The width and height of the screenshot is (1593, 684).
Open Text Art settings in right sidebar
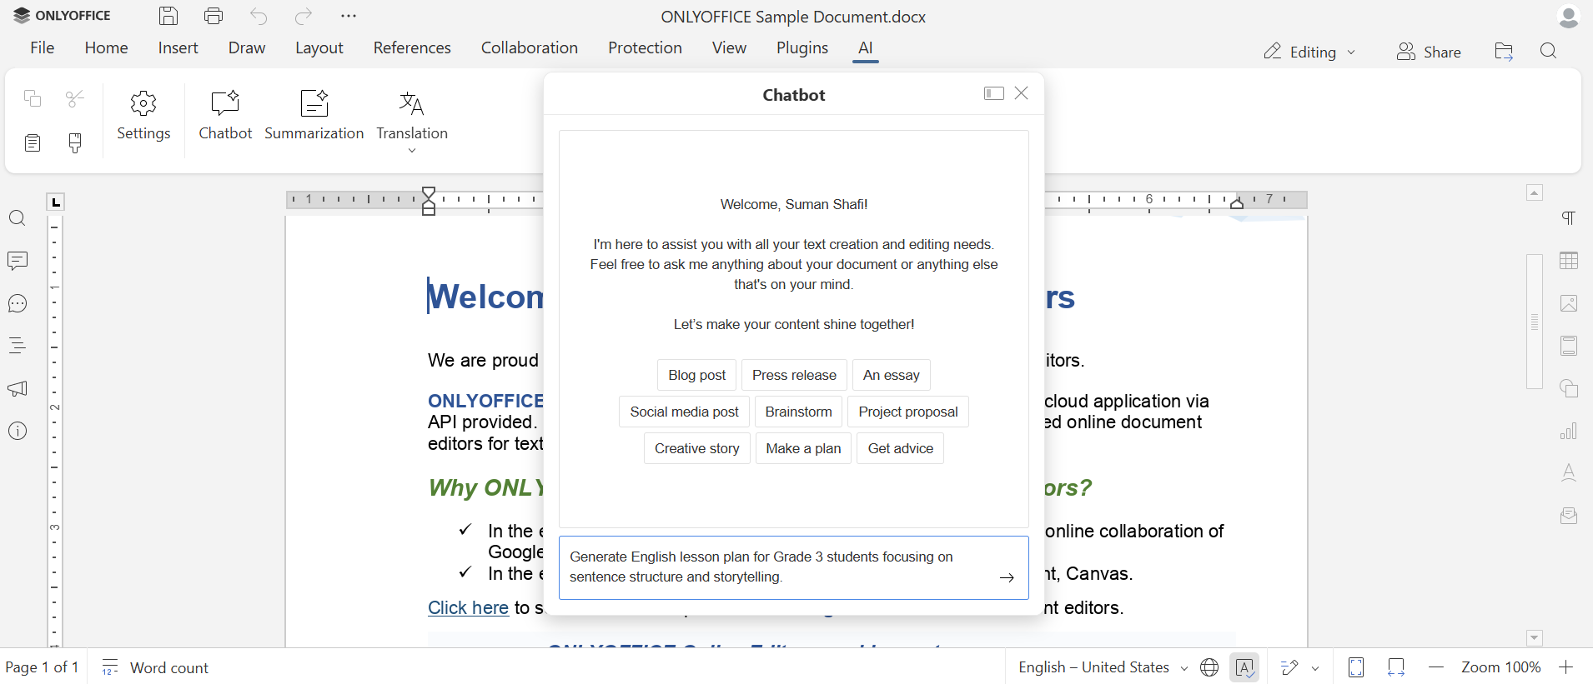click(x=1569, y=473)
